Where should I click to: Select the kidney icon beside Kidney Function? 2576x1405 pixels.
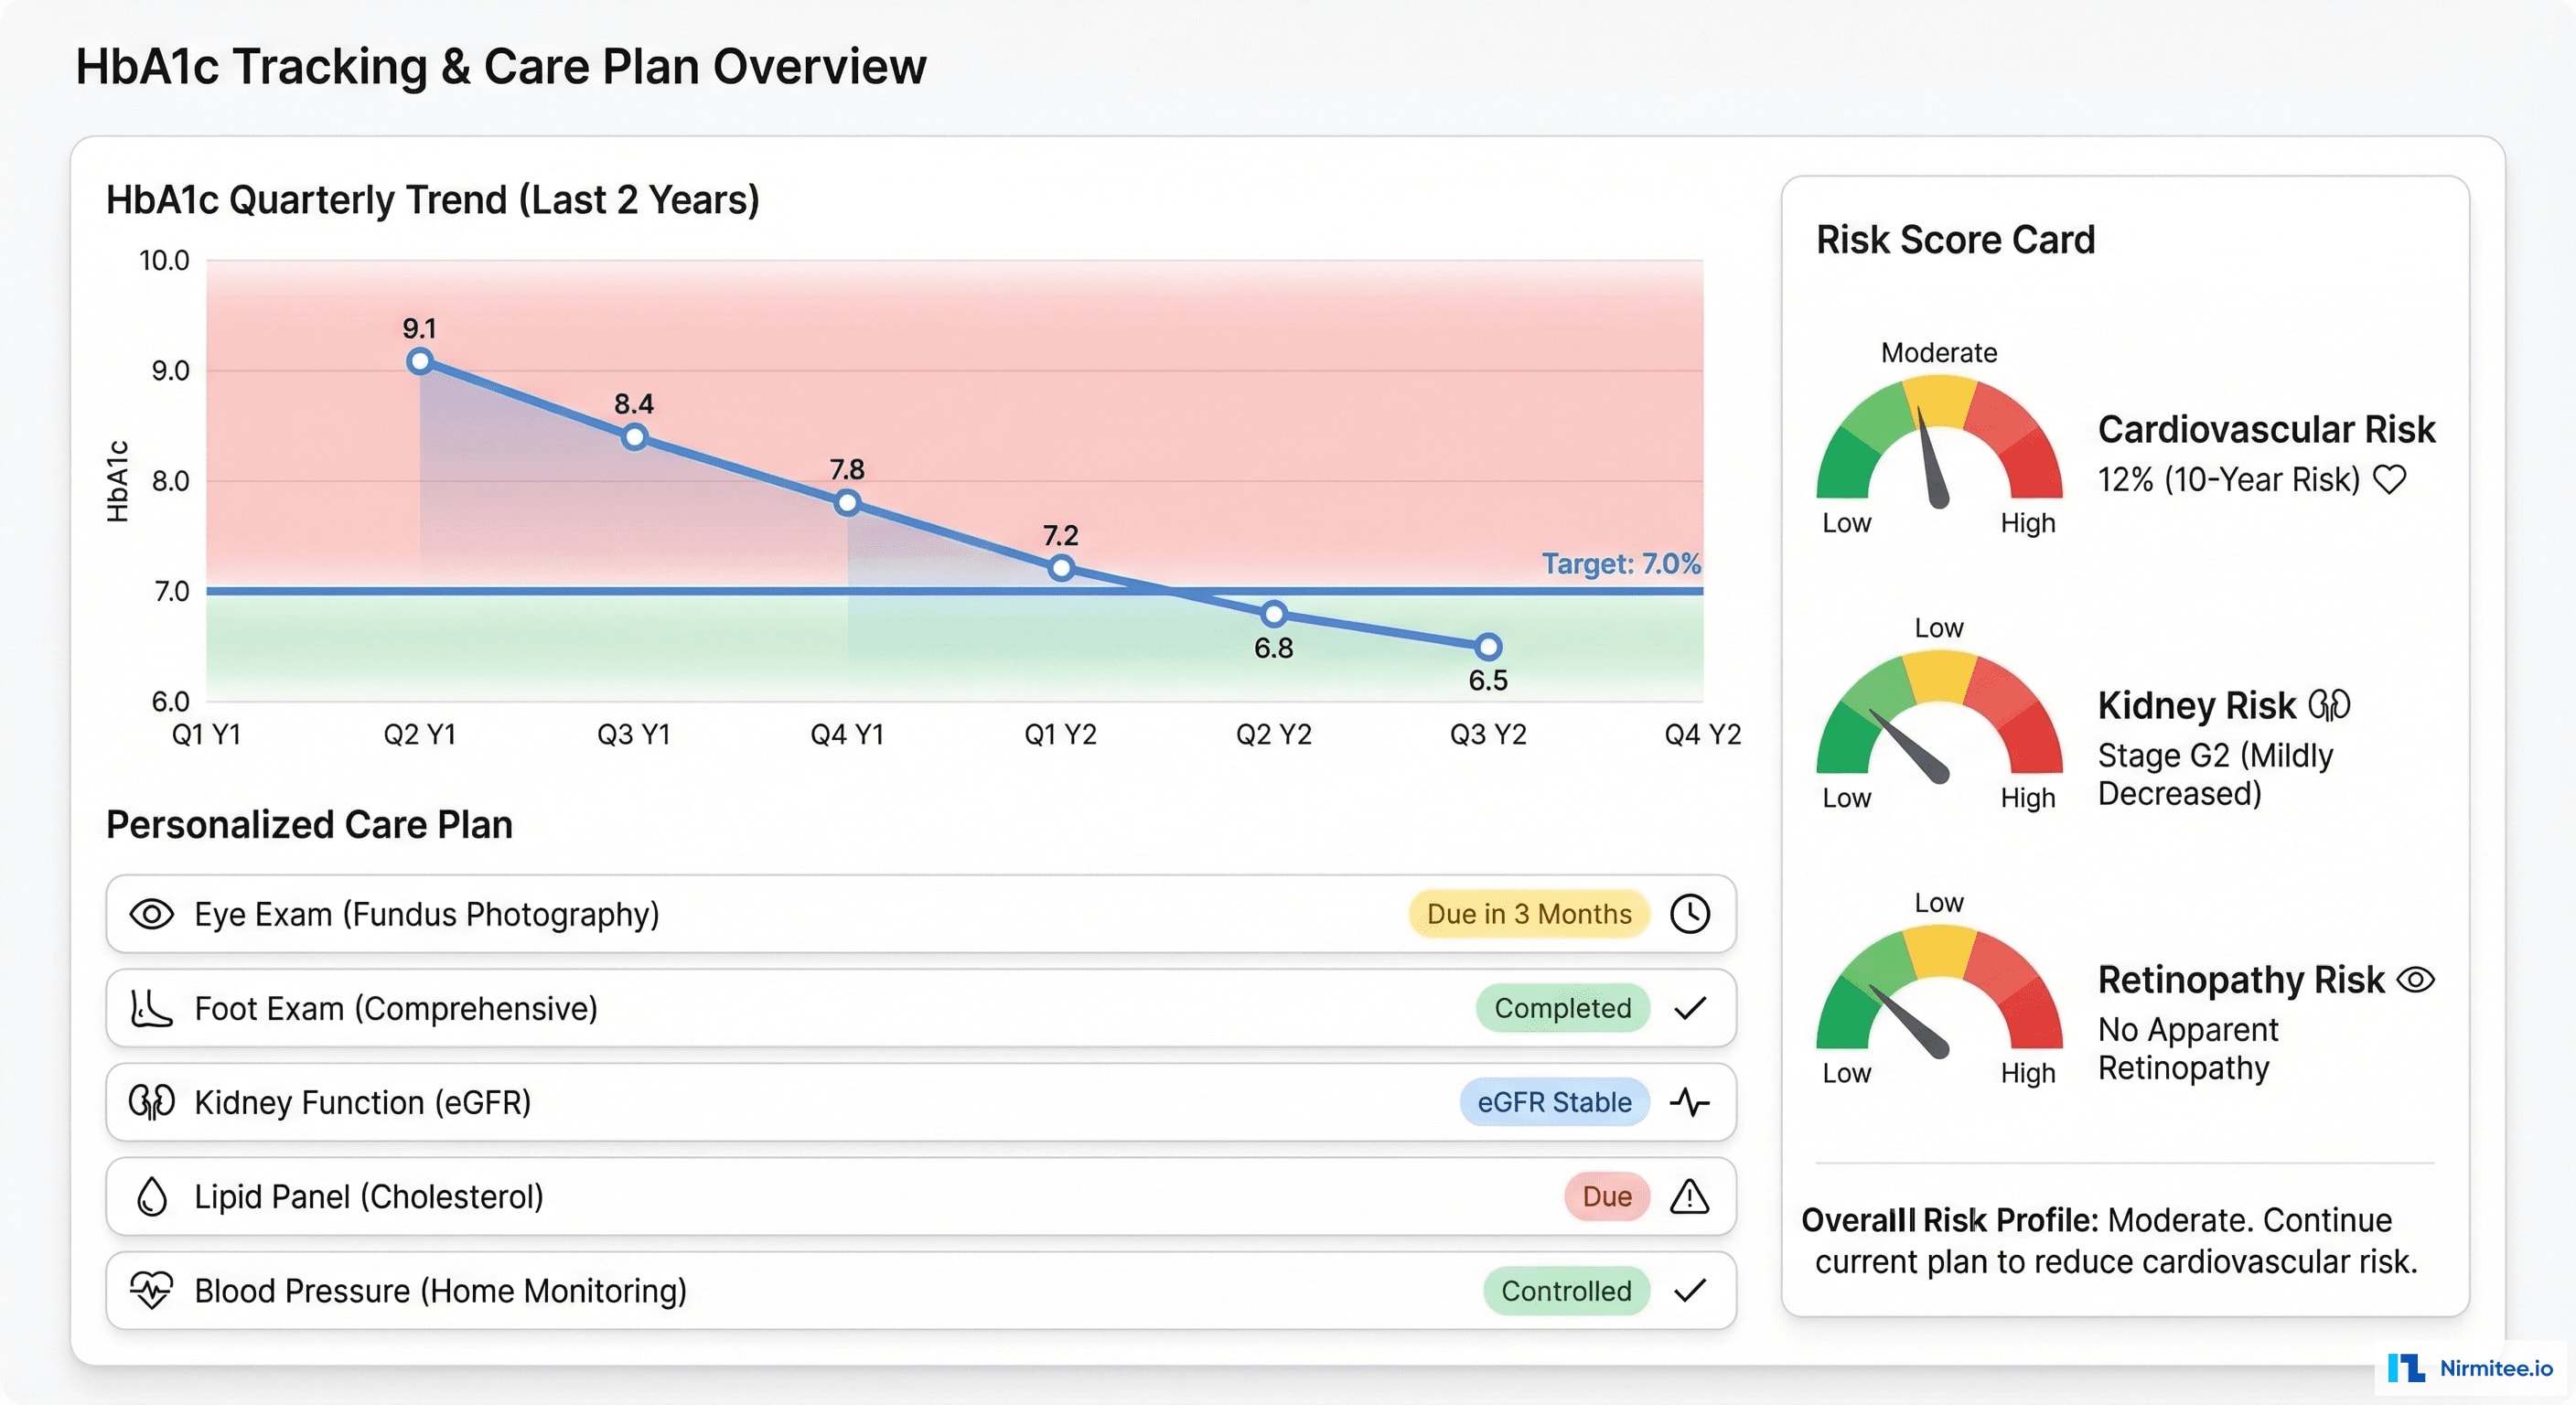coord(152,1102)
